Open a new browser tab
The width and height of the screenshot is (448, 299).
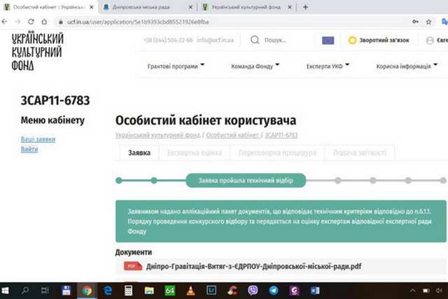[305, 7]
